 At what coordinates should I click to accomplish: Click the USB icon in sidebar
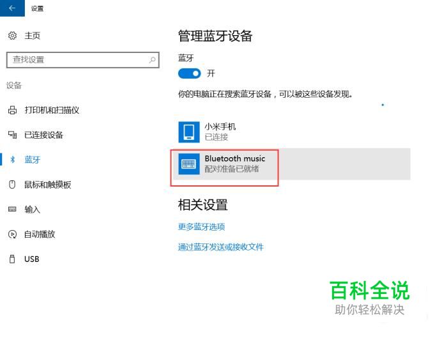point(12,259)
